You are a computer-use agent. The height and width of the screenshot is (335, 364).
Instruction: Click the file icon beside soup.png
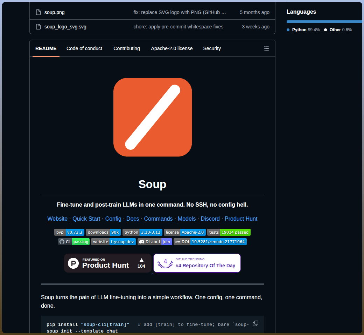pyautogui.click(x=38, y=12)
